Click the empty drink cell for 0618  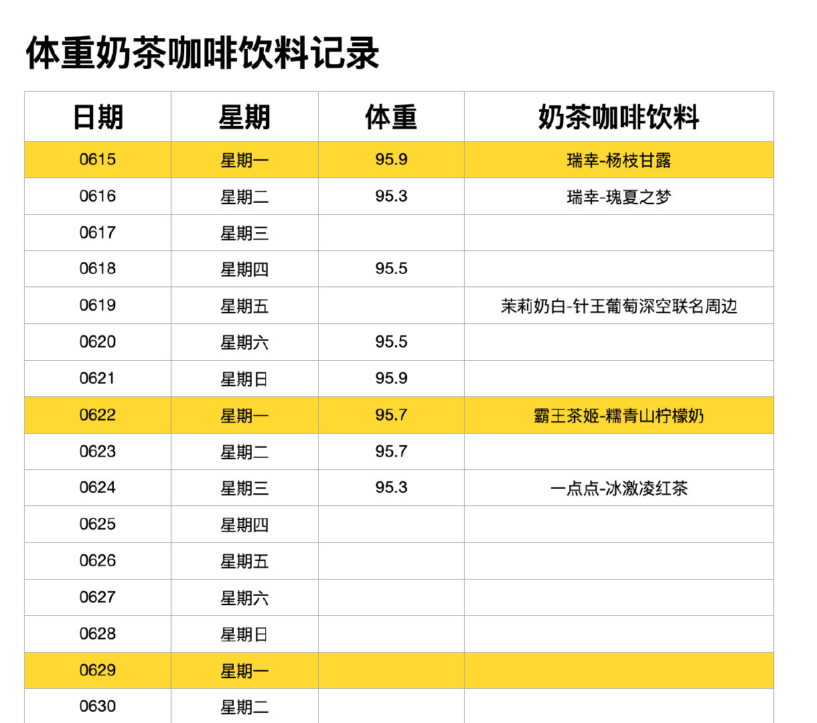pyautogui.click(x=619, y=269)
